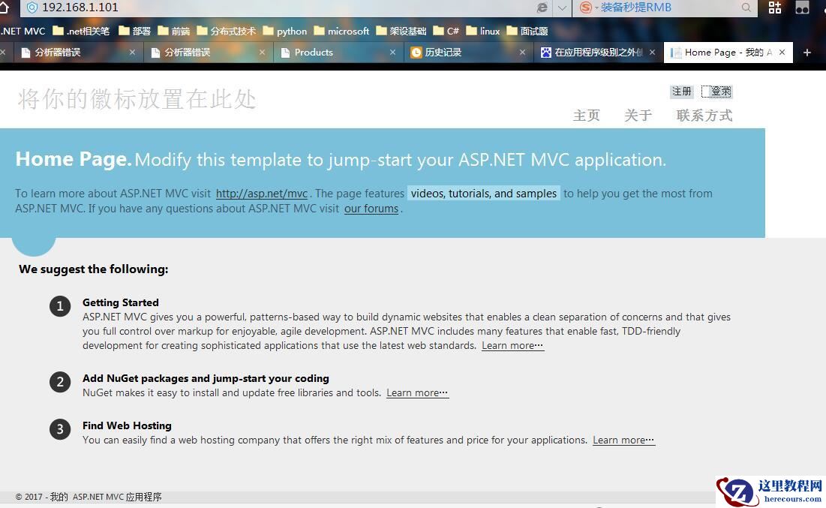Close the second 分析器错误 tab
Screen dimensions: 826x508
click(x=263, y=53)
